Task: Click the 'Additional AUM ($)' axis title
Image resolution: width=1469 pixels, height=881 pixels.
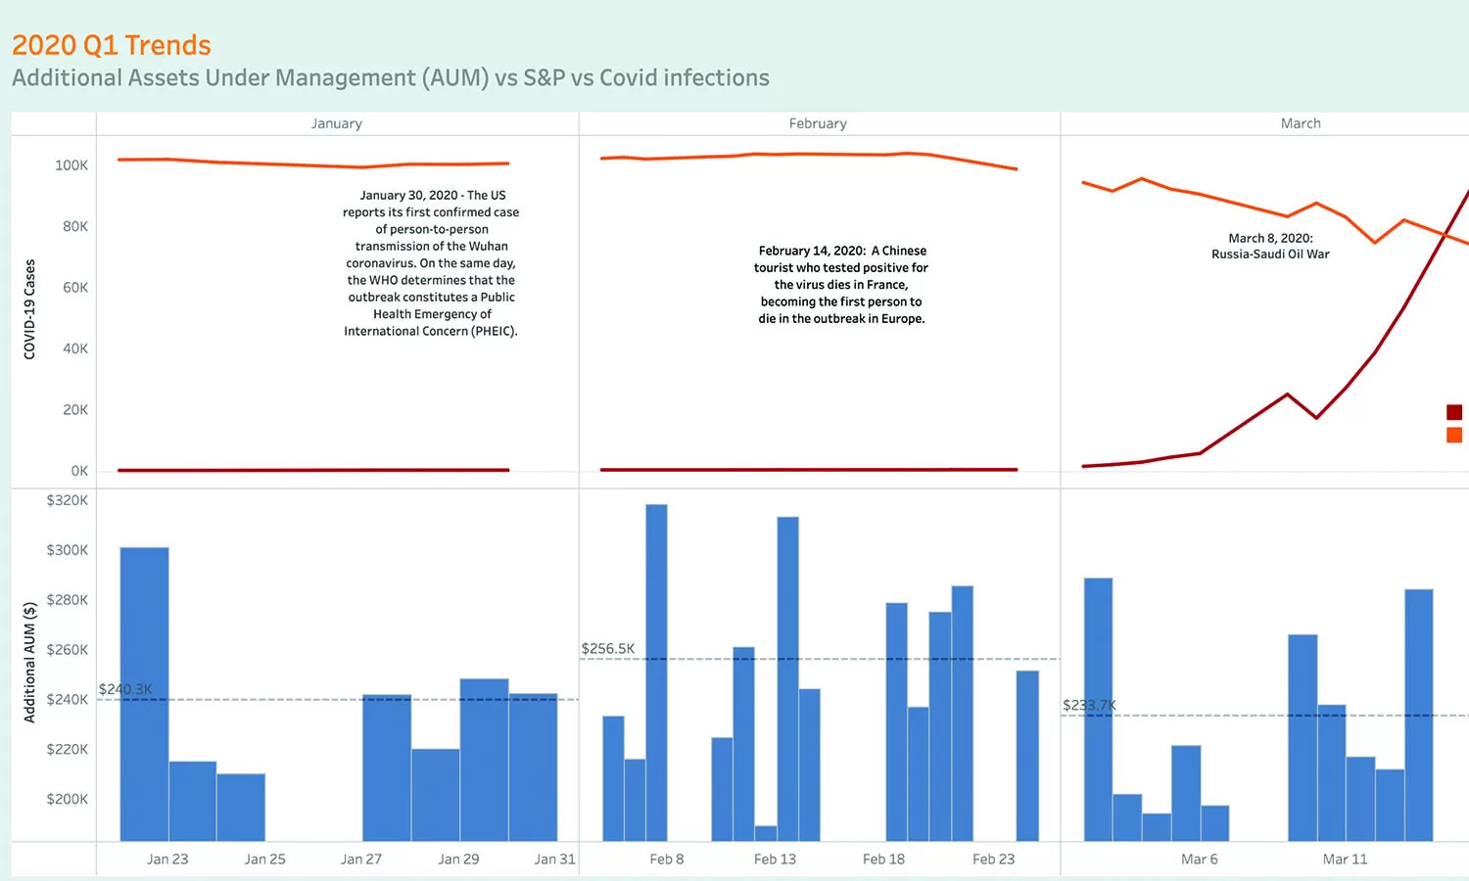Action: coord(29,663)
